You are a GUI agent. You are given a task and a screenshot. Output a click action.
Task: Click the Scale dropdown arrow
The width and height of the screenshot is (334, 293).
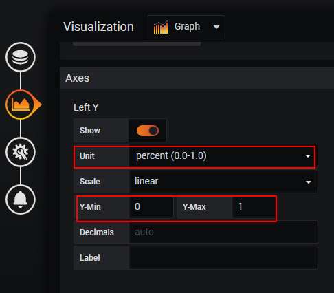coord(309,182)
